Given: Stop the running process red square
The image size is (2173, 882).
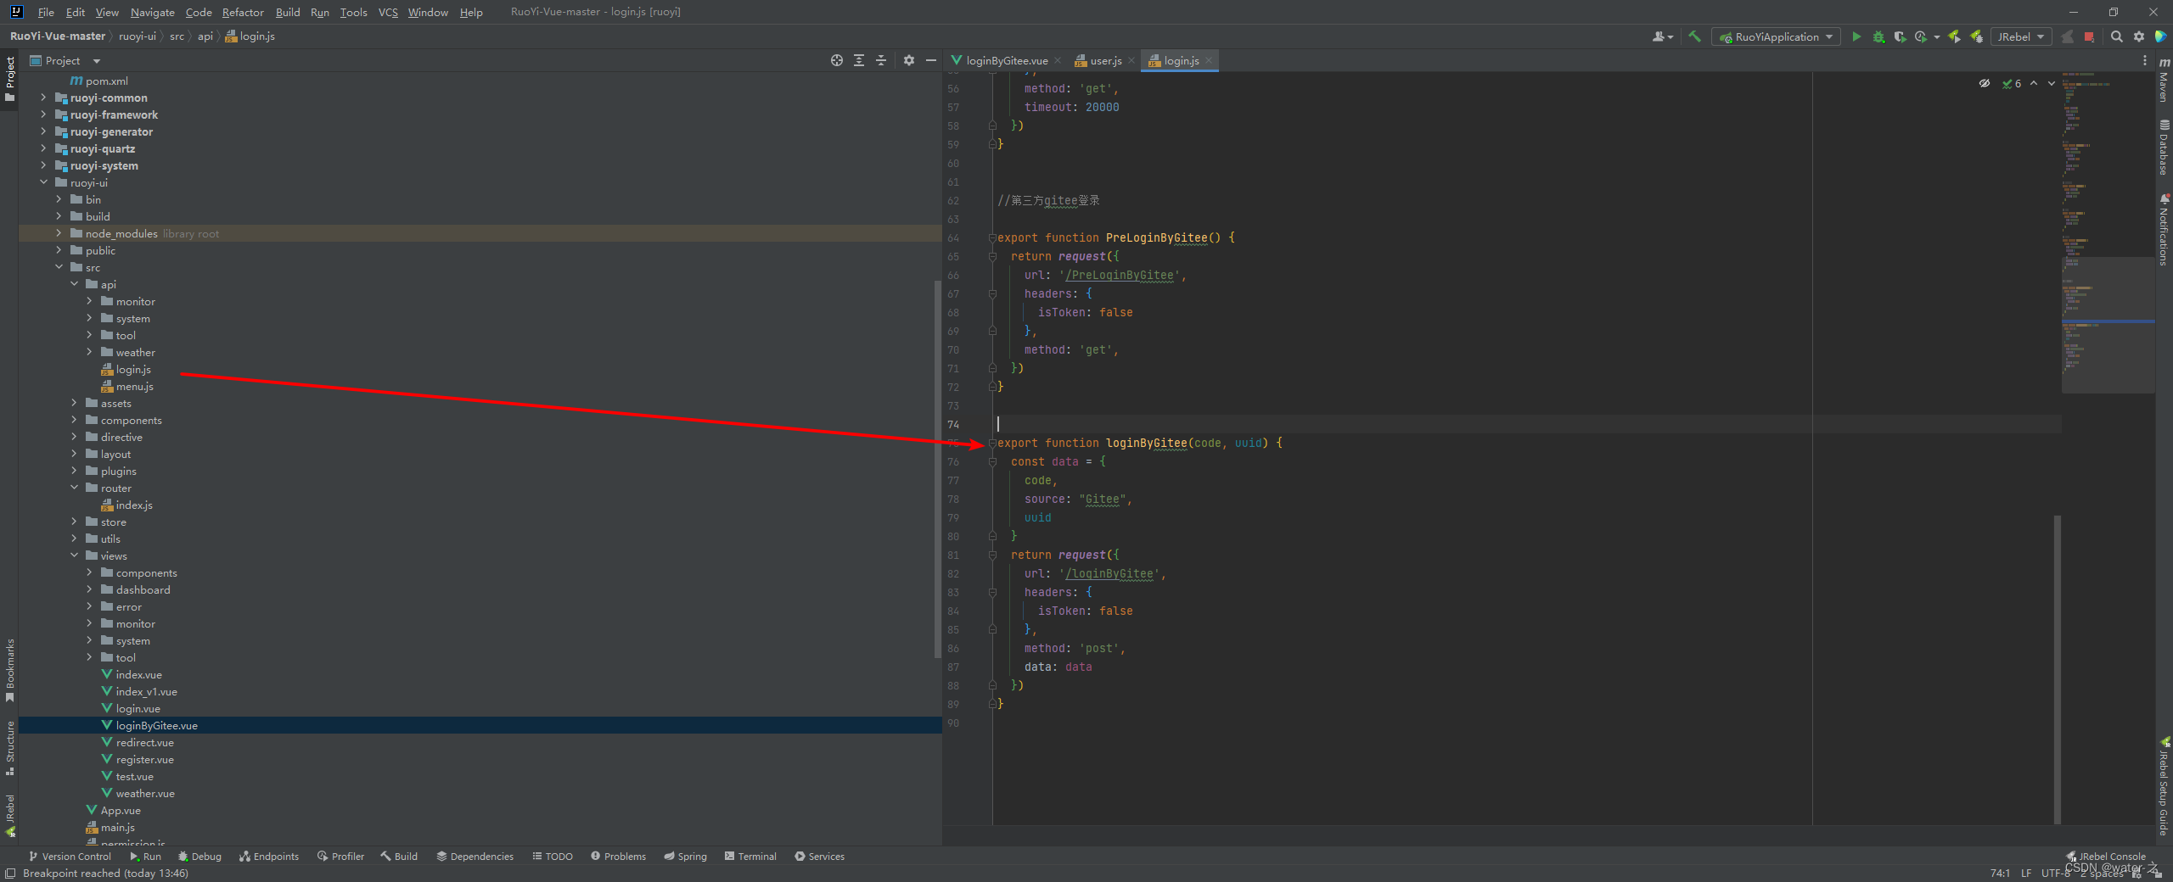Looking at the screenshot, I should click(2089, 36).
